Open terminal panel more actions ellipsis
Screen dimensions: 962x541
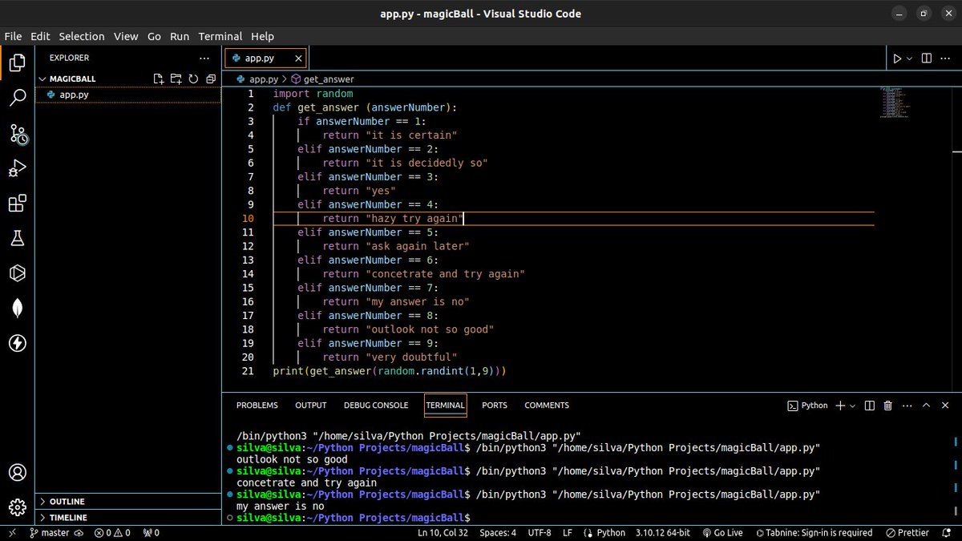point(906,406)
